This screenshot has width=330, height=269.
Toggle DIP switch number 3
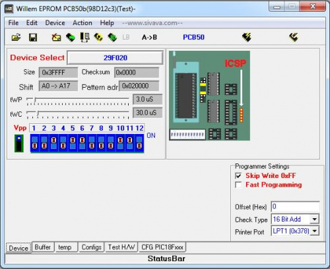pyautogui.click(x=53, y=143)
